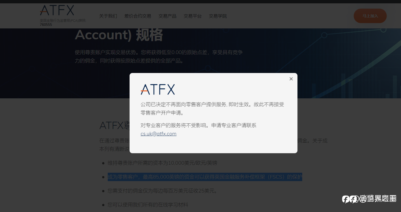Close the ATFX notice popup
The width and height of the screenshot is (401, 212).
(291, 79)
